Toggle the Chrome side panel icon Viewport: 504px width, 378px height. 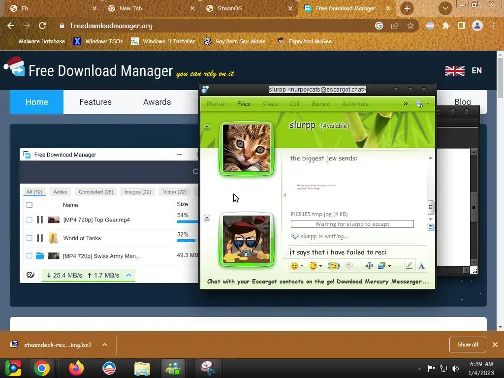pos(462,26)
